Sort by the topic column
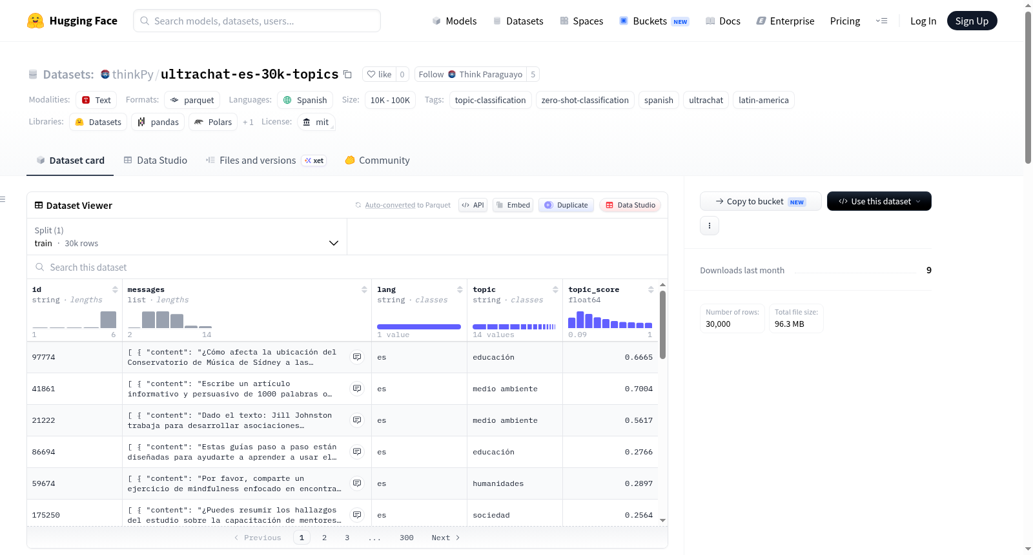The image size is (1033, 555). click(555, 289)
